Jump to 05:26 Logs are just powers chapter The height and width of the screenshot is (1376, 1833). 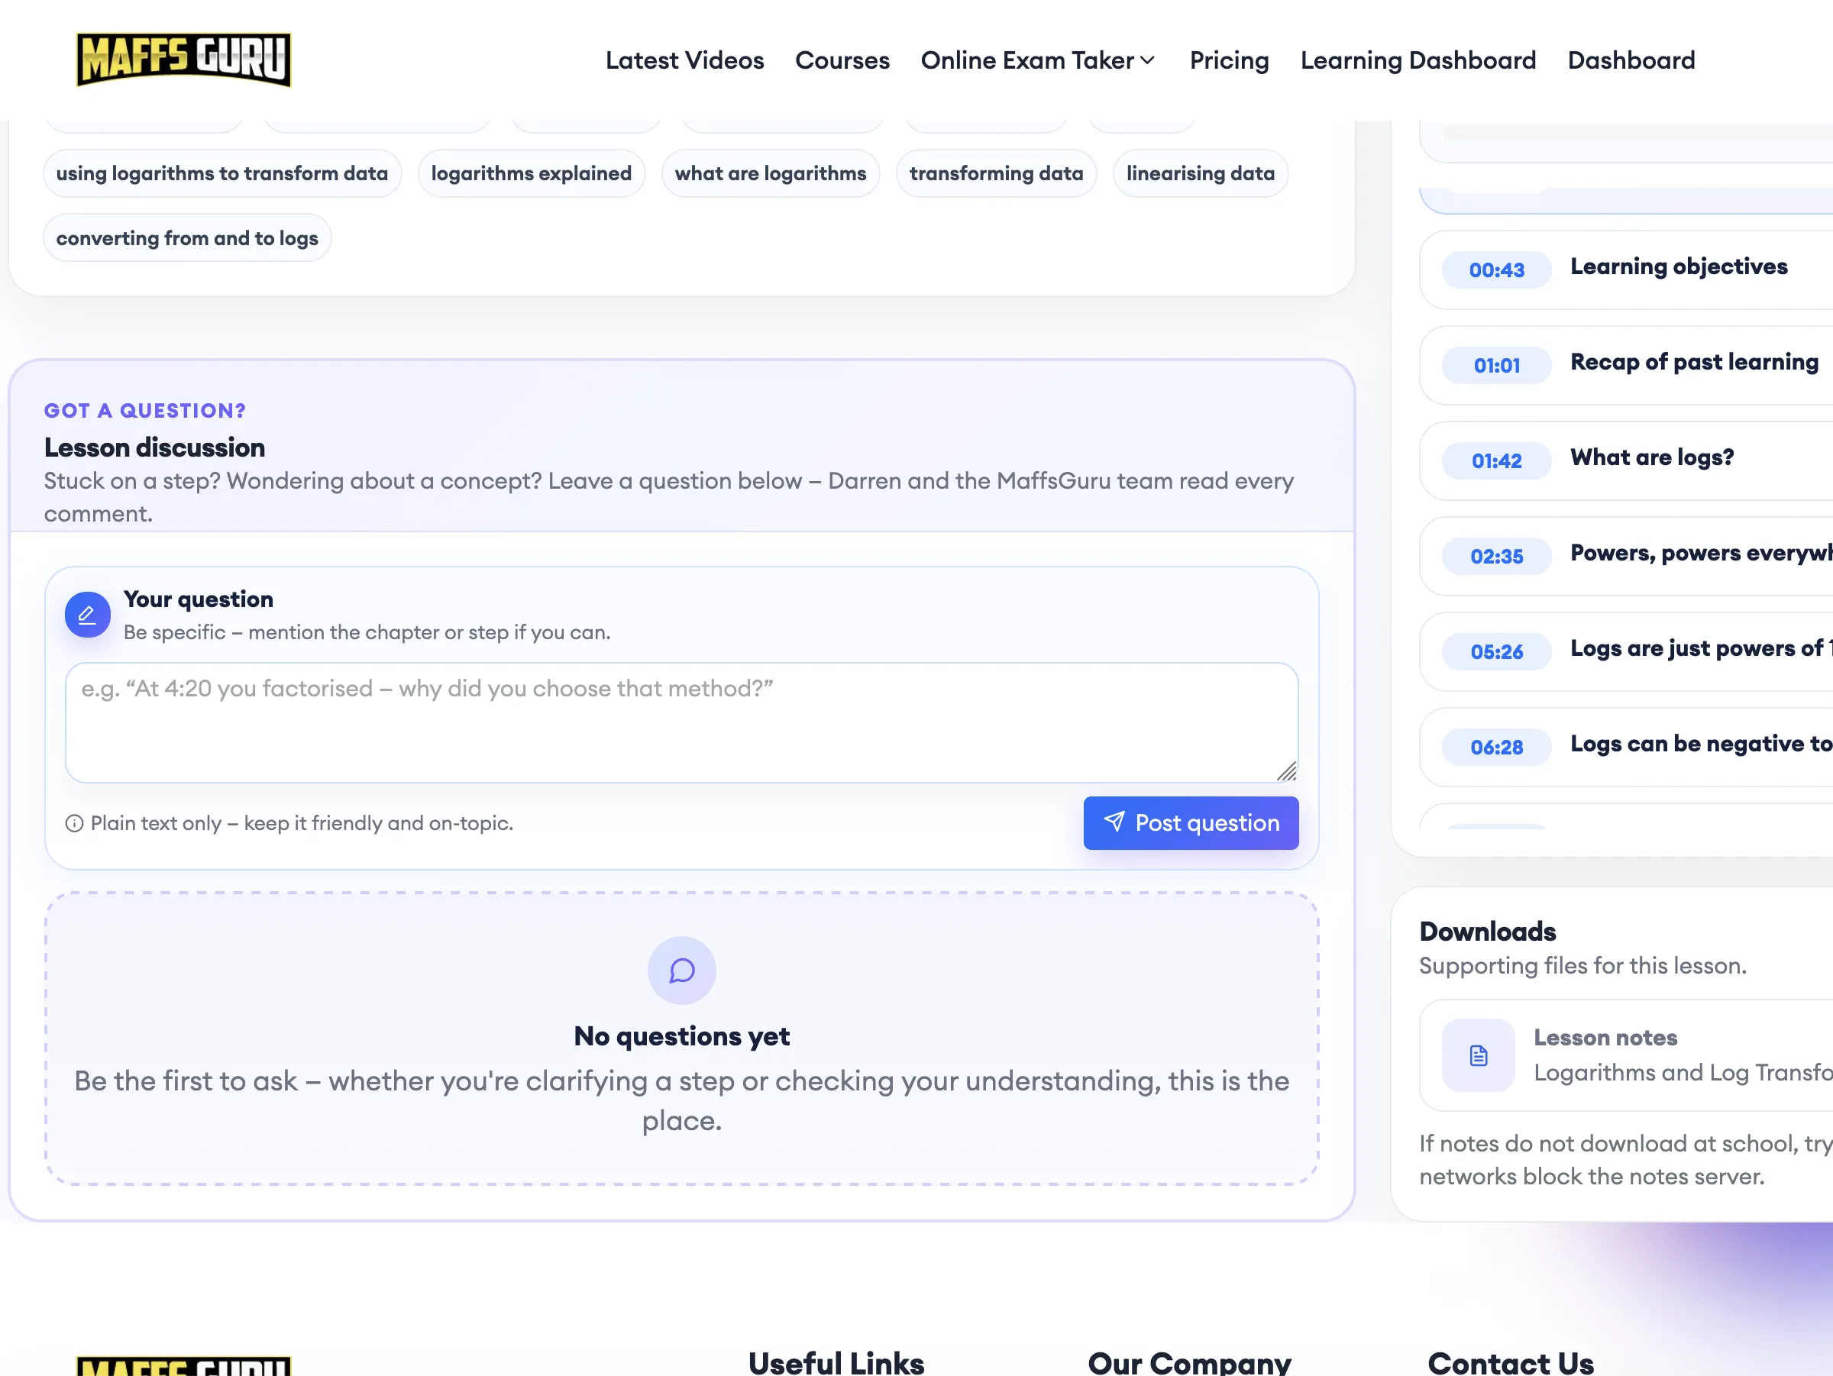1626,651
